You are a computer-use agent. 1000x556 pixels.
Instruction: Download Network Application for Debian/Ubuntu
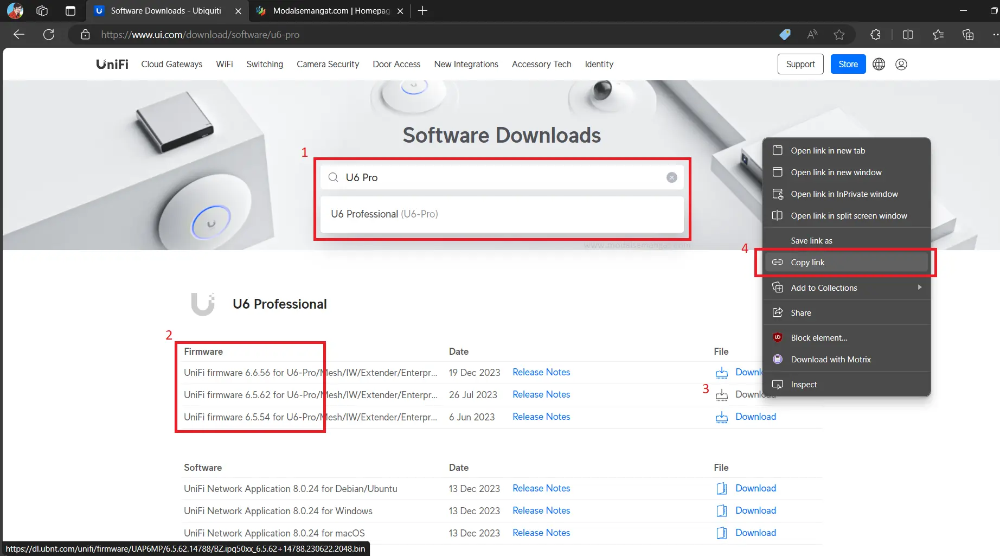point(755,488)
